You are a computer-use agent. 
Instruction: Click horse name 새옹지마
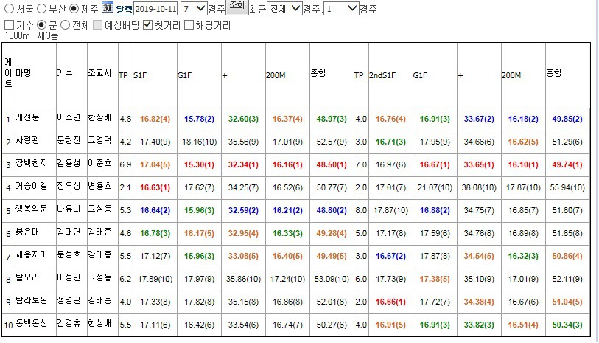pos(32,254)
